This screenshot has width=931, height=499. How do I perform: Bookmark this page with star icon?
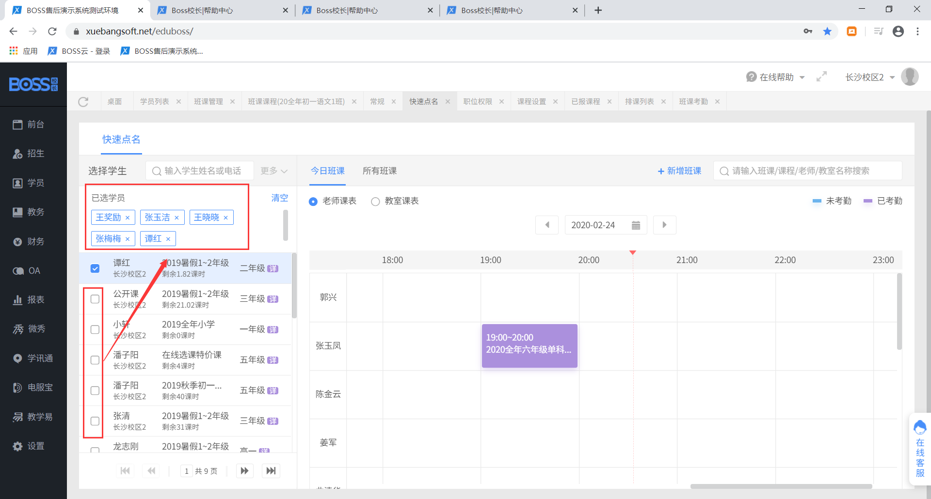(x=827, y=31)
